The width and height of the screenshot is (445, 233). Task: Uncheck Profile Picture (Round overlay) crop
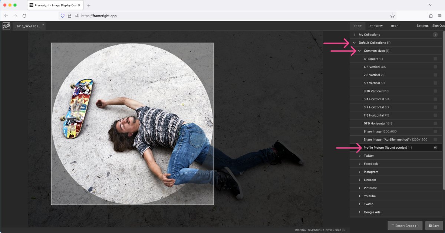point(435,147)
